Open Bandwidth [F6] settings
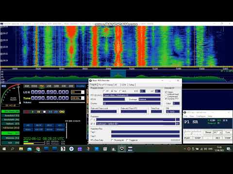The height and width of the screenshot is (174, 233). pyautogui.click(x=11, y=119)
